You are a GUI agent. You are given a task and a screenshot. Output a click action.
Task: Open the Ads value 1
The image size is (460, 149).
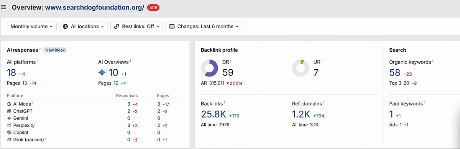[401, 125]
